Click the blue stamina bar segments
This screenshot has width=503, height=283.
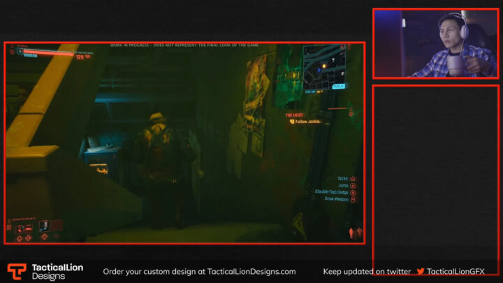[x=31, y=56]
